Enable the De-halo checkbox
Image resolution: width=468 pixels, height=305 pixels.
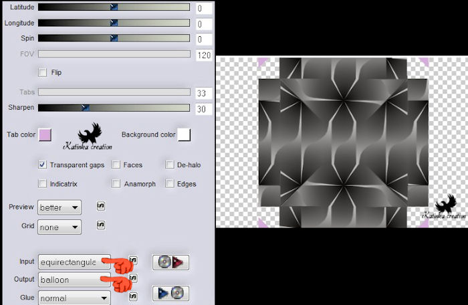[169, 165]
